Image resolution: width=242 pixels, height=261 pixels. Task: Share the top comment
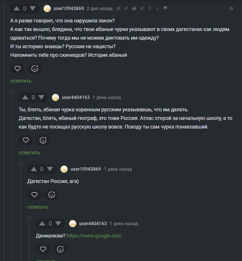(x=142, y=8)
